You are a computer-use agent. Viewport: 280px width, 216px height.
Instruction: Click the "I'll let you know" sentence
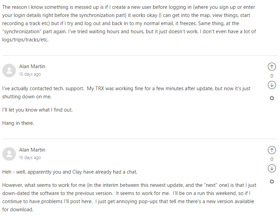pos(37,110)
